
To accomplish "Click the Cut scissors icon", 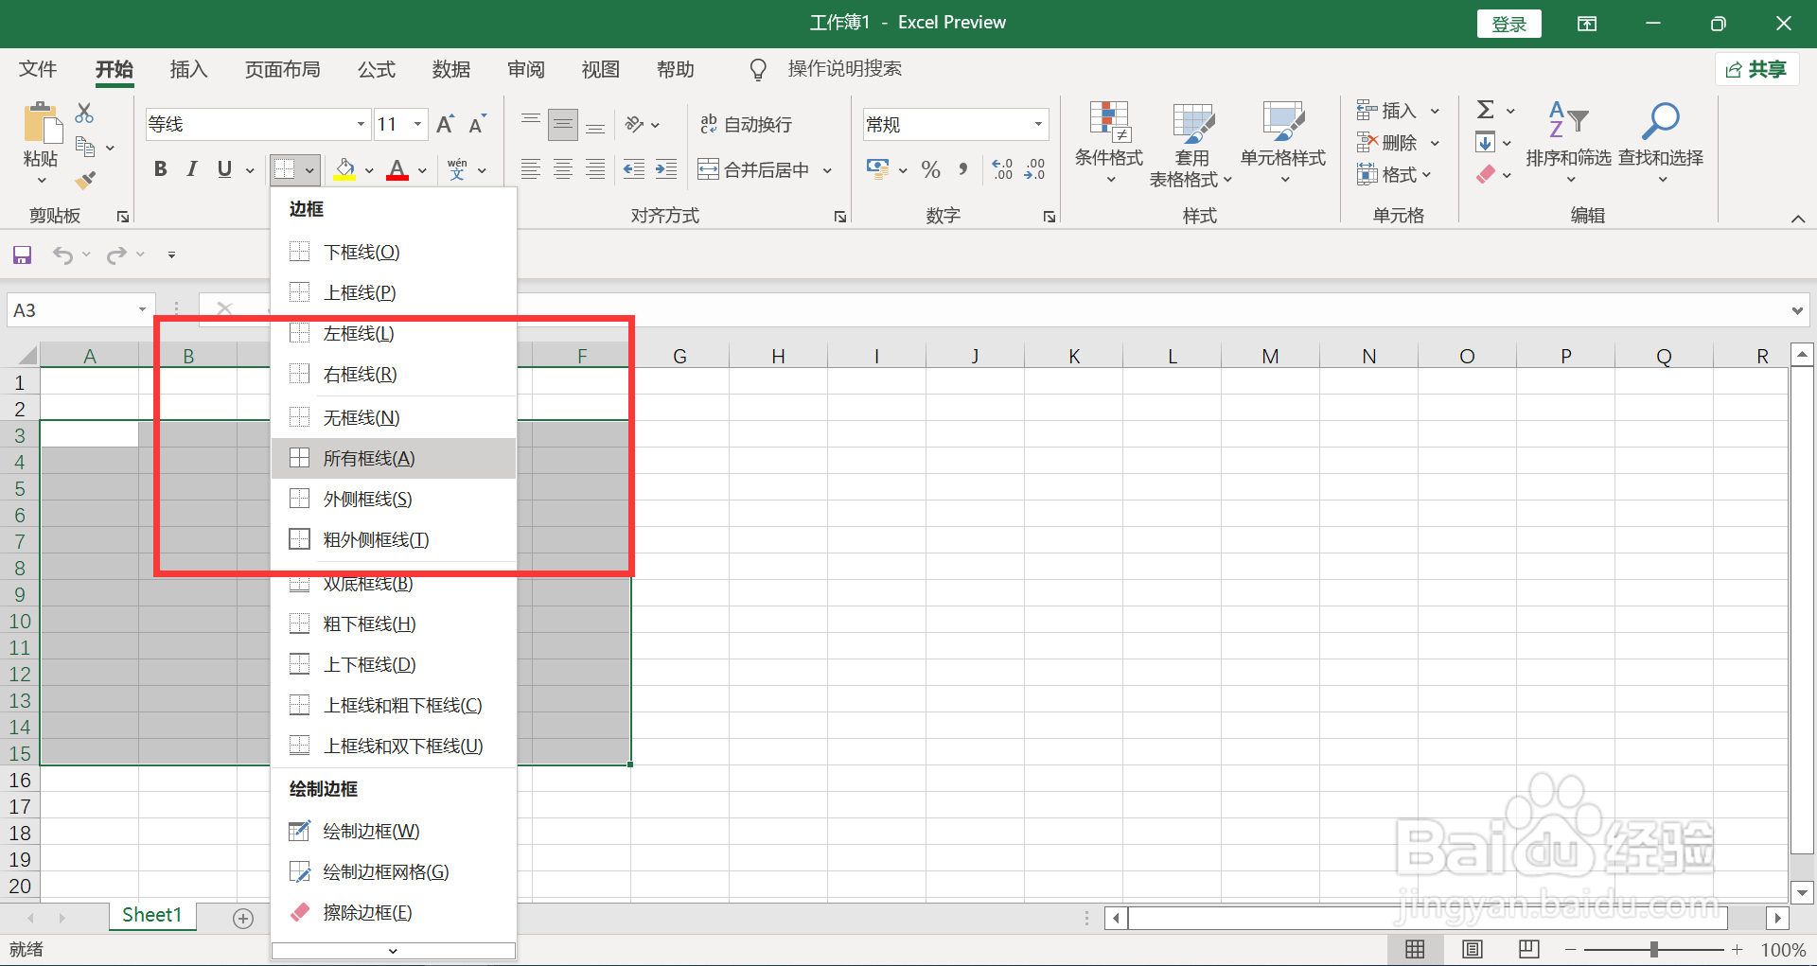I will coord(84,114).
